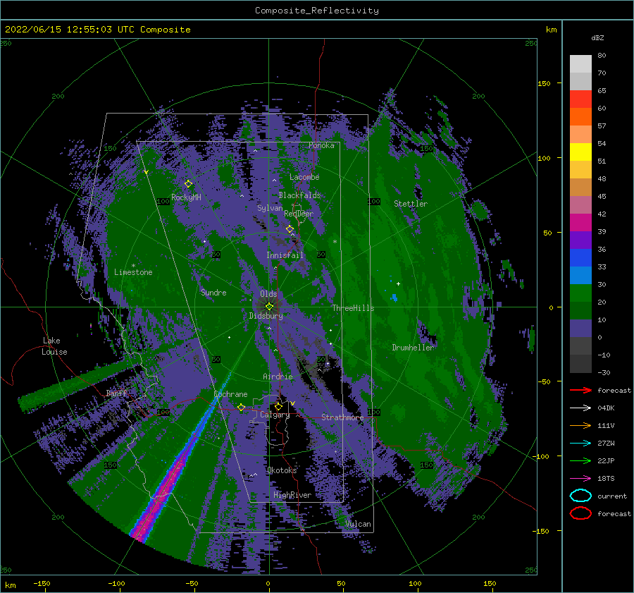Choose the magenta 18TS arrow legend icon
This screenshot has width=634, height=593.
point(580,479)
